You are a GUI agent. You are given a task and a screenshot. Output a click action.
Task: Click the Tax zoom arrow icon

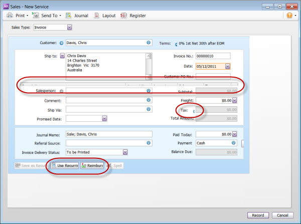194,110
